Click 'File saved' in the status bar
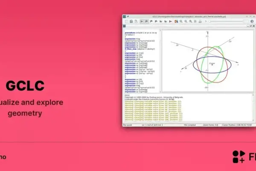Image resolution: width=256 pixels, height=171 pixels. (x=127, y=125)
